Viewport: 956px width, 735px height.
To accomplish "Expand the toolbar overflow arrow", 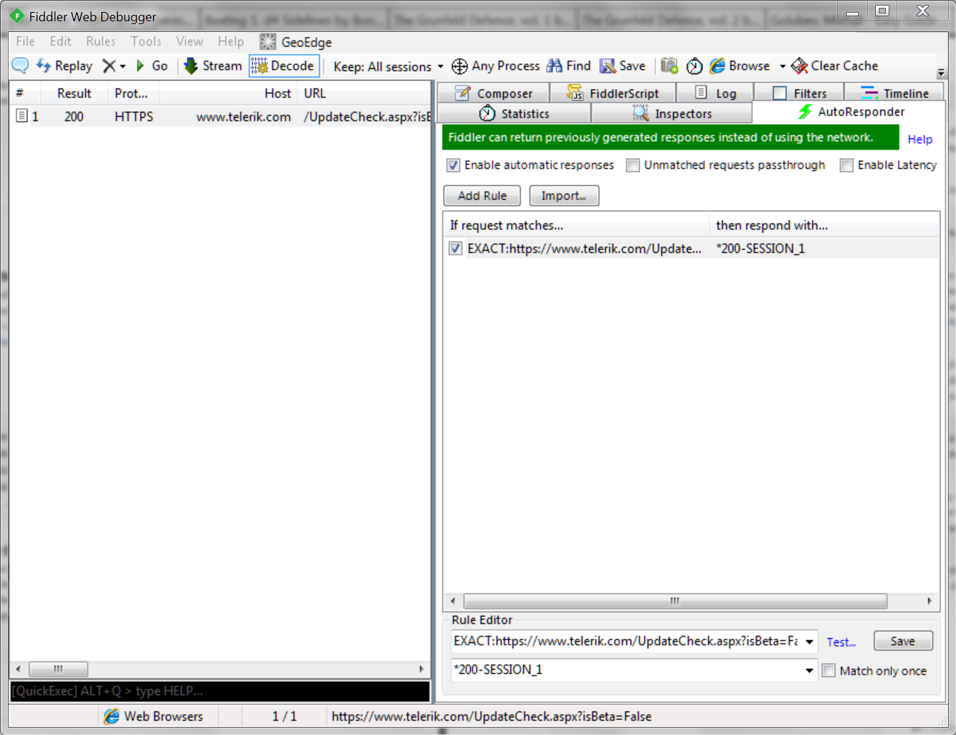I will 941,72.
